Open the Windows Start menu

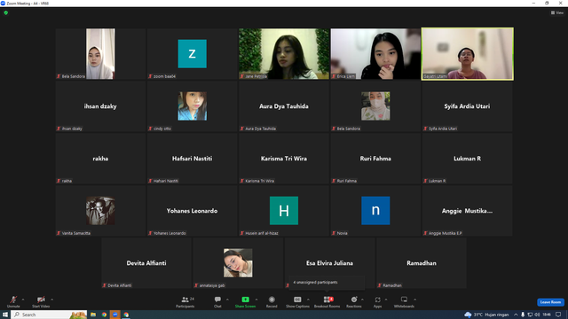click(x=5, y=315)
